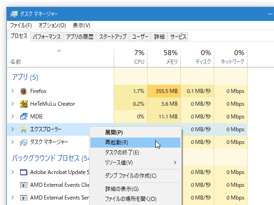Click the HeTeMuLu Creator icon
The width and height of the screenshot is (274, 205).
pyautogui.click(x=24, y=104)
